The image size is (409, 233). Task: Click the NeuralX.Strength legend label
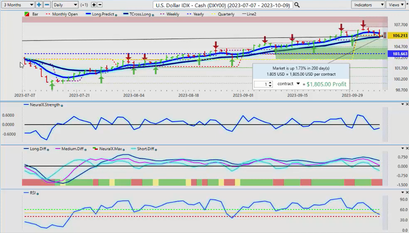click(45, 105)
